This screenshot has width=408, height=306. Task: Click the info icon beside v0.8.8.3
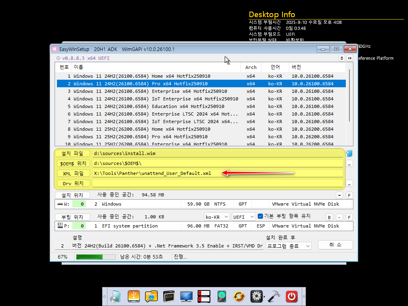(58, 58)
